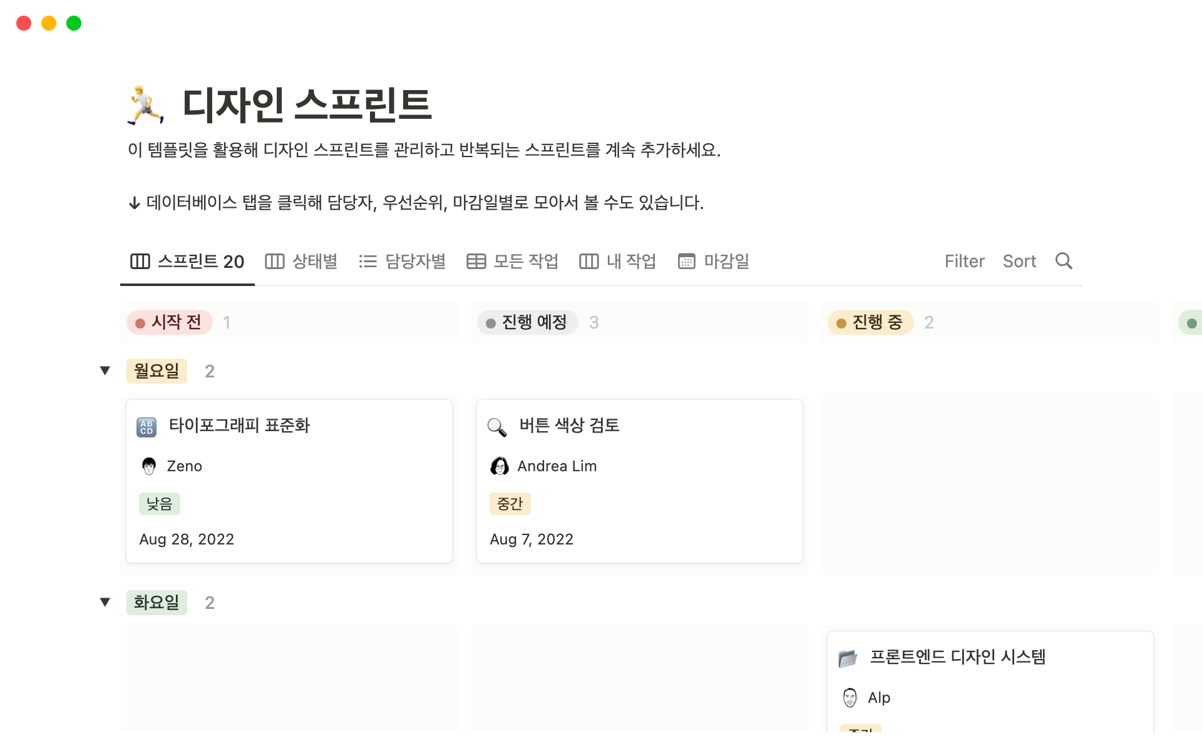The width and height of the screenshot is (1202, 751).
Task: Click magnifying glass icon on 버튼 색상 검토 card
Action: (x=497, y=427)
